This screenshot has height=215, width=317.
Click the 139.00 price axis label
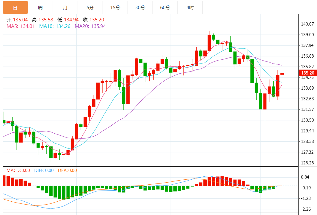click(307, 35)
